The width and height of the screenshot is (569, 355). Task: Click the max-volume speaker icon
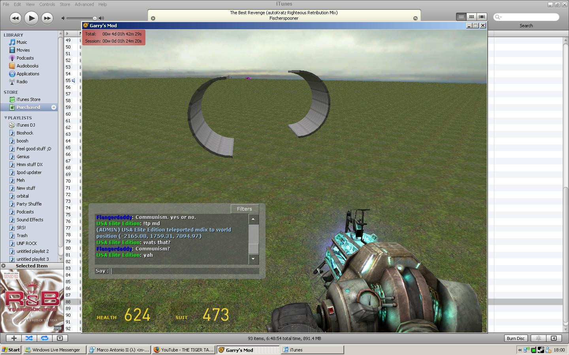[102, 18]
